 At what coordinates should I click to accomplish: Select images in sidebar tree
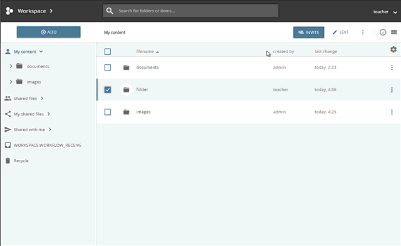point(34,82)
